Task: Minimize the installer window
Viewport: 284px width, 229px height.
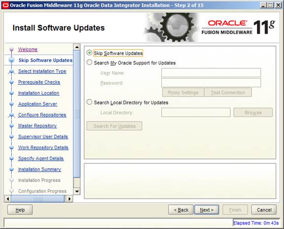Action: click(263, 5)
